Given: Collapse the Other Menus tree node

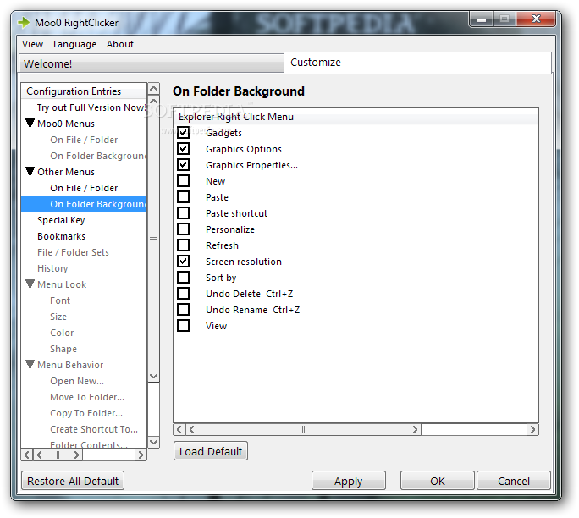Looking at the screenshot, I should pos(30,171).
